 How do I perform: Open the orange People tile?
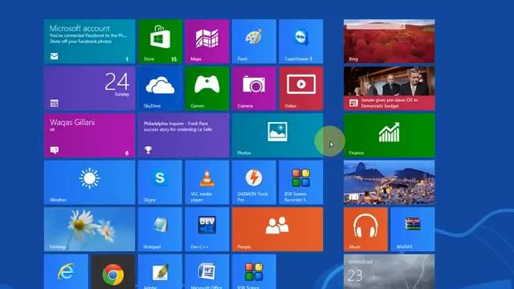coord(277,230)
